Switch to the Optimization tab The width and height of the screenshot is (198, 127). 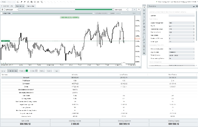pyautogui.click(x=30, y=6)
